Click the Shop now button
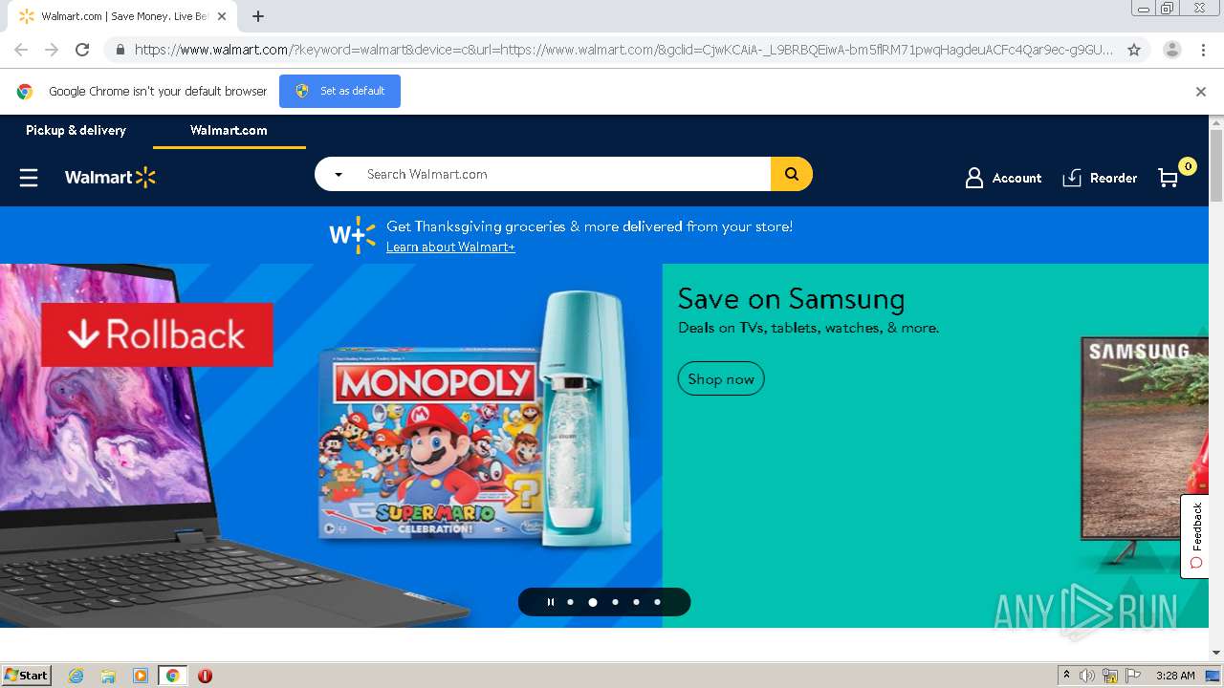Screen dimensions: 1224x688 coord(721,378)
